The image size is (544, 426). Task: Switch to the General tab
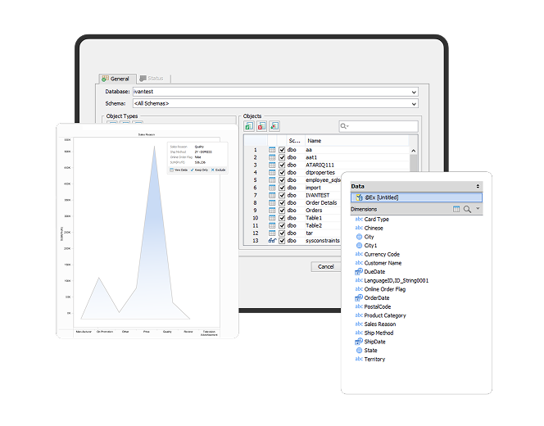pyautogui.click(x=116, y=79)
